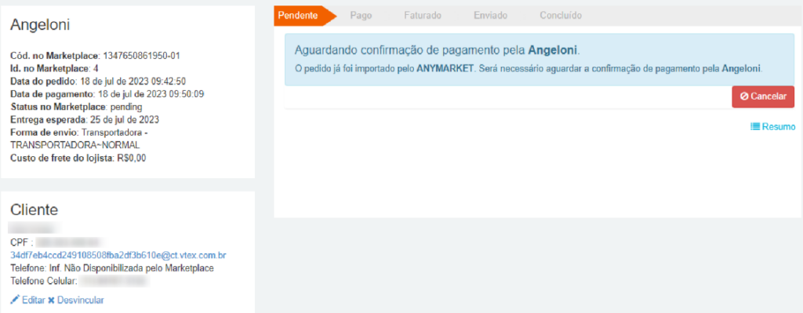The width and height of the screenshot is (803, 313).
Task: Open the client's vtex.com.br email link
Action: [118, 255]
